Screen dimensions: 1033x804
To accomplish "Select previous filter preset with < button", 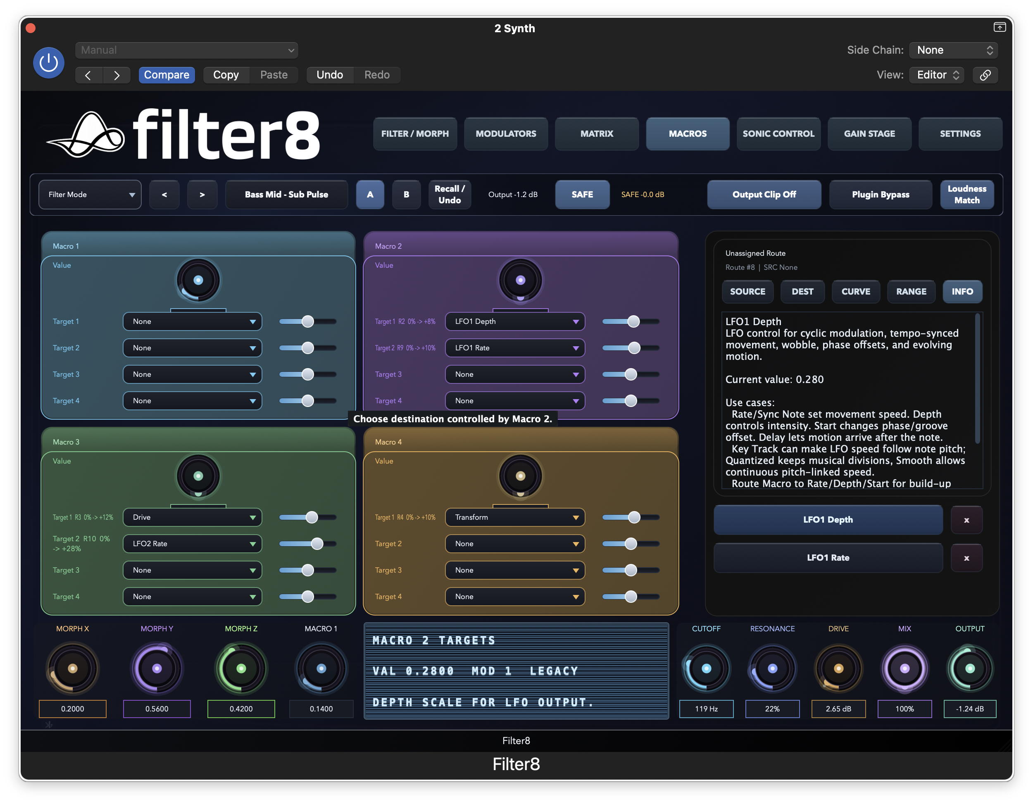I will [164, 194].
